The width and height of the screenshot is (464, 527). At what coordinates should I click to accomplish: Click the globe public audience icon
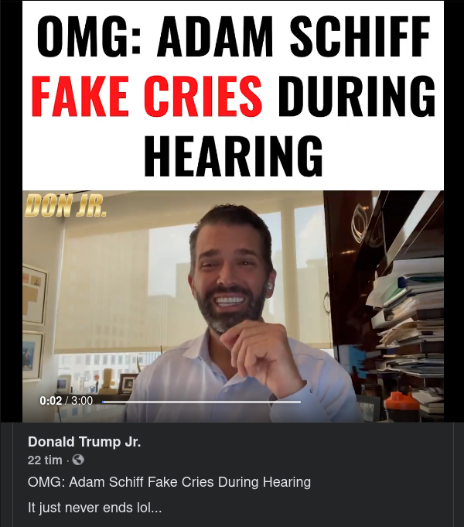pos(78,460)
